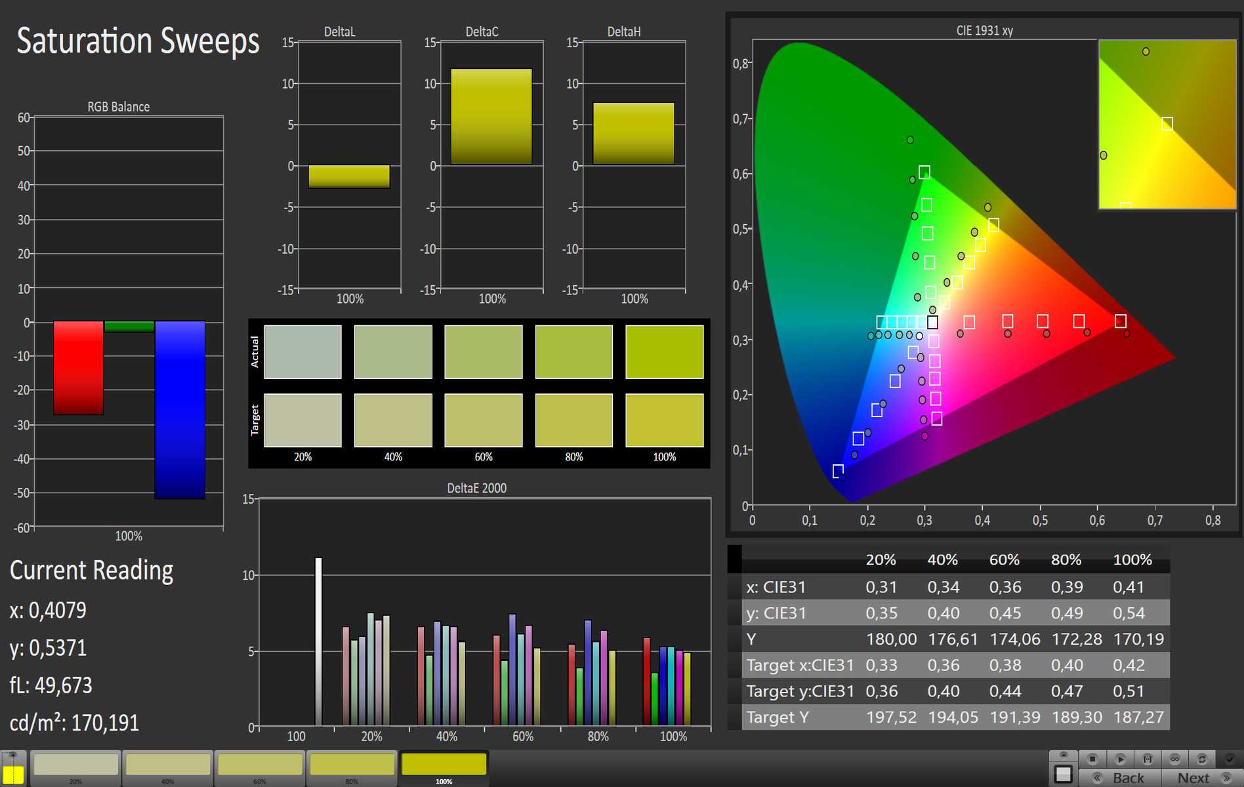Click the white square pattern icon
This screenshot has height=787, width=1244.
(x=1063, y=774)
